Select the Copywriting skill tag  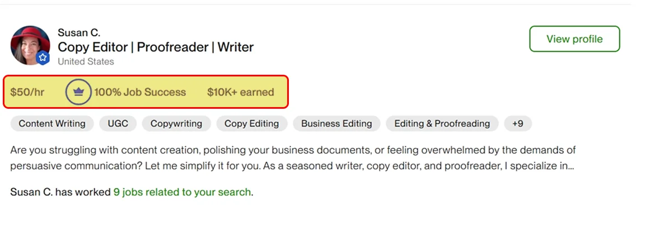click(x=176, y=124)
